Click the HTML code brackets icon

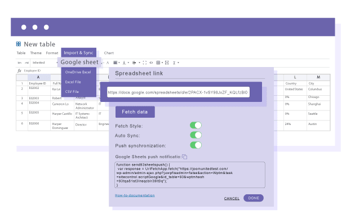coord(151,63)
